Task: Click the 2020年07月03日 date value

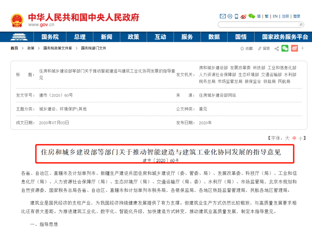Action: click(x=54, y=123)
